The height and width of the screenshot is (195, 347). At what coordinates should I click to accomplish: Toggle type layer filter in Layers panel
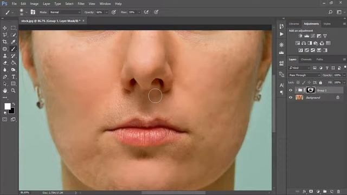(327, 68)
